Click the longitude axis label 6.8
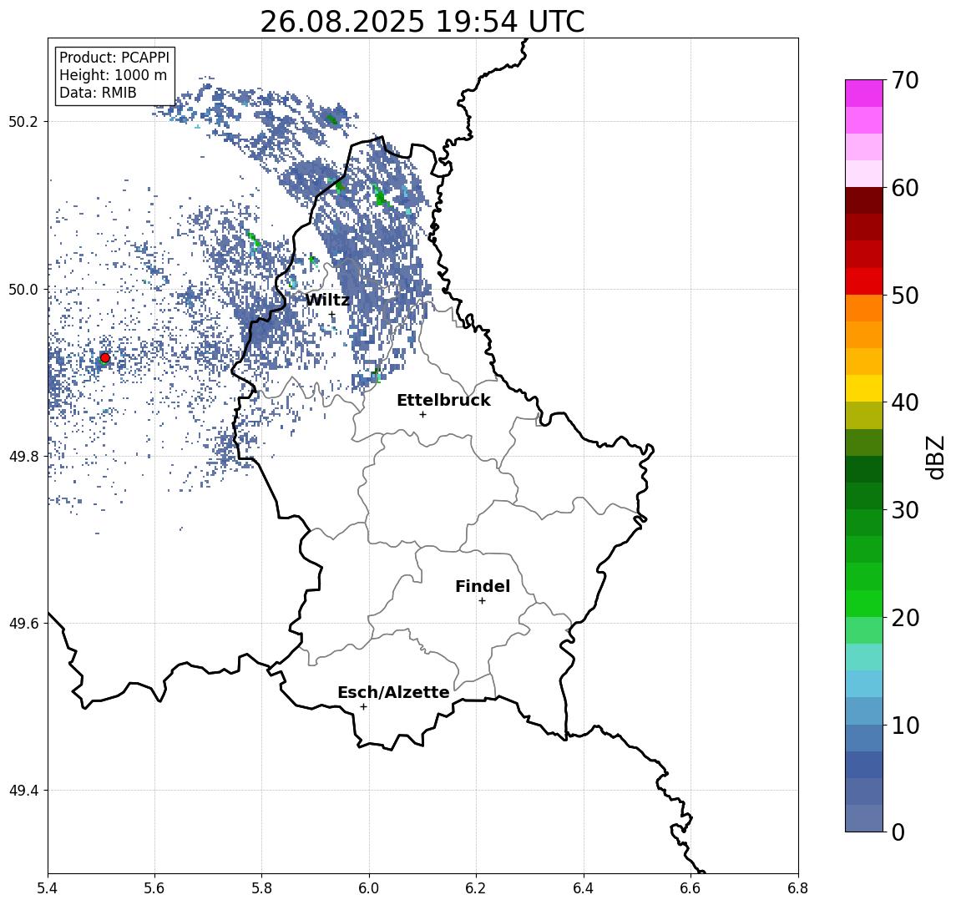Viewport: 956px width, 905px height. [798, 888]
